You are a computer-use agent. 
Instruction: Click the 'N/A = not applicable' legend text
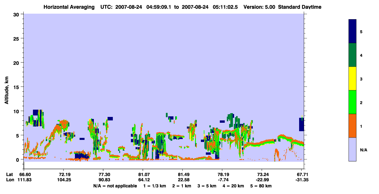pos(115,186)
